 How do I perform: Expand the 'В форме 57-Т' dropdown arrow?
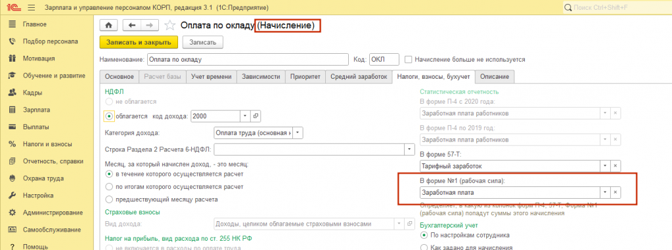pyautogui.click(x=605, y=165)
